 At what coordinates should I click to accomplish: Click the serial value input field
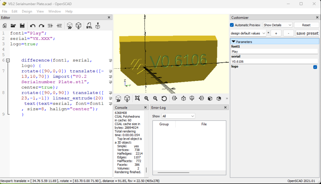point(274,61)
